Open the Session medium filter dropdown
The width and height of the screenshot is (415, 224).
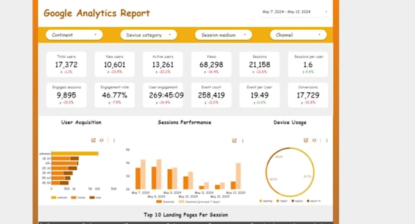(223, 35)
